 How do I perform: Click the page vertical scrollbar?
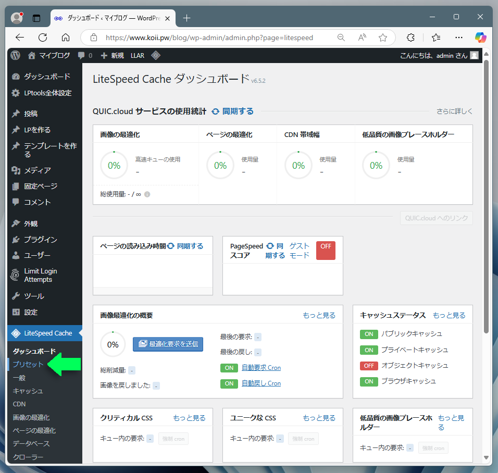tap(486, 196)
